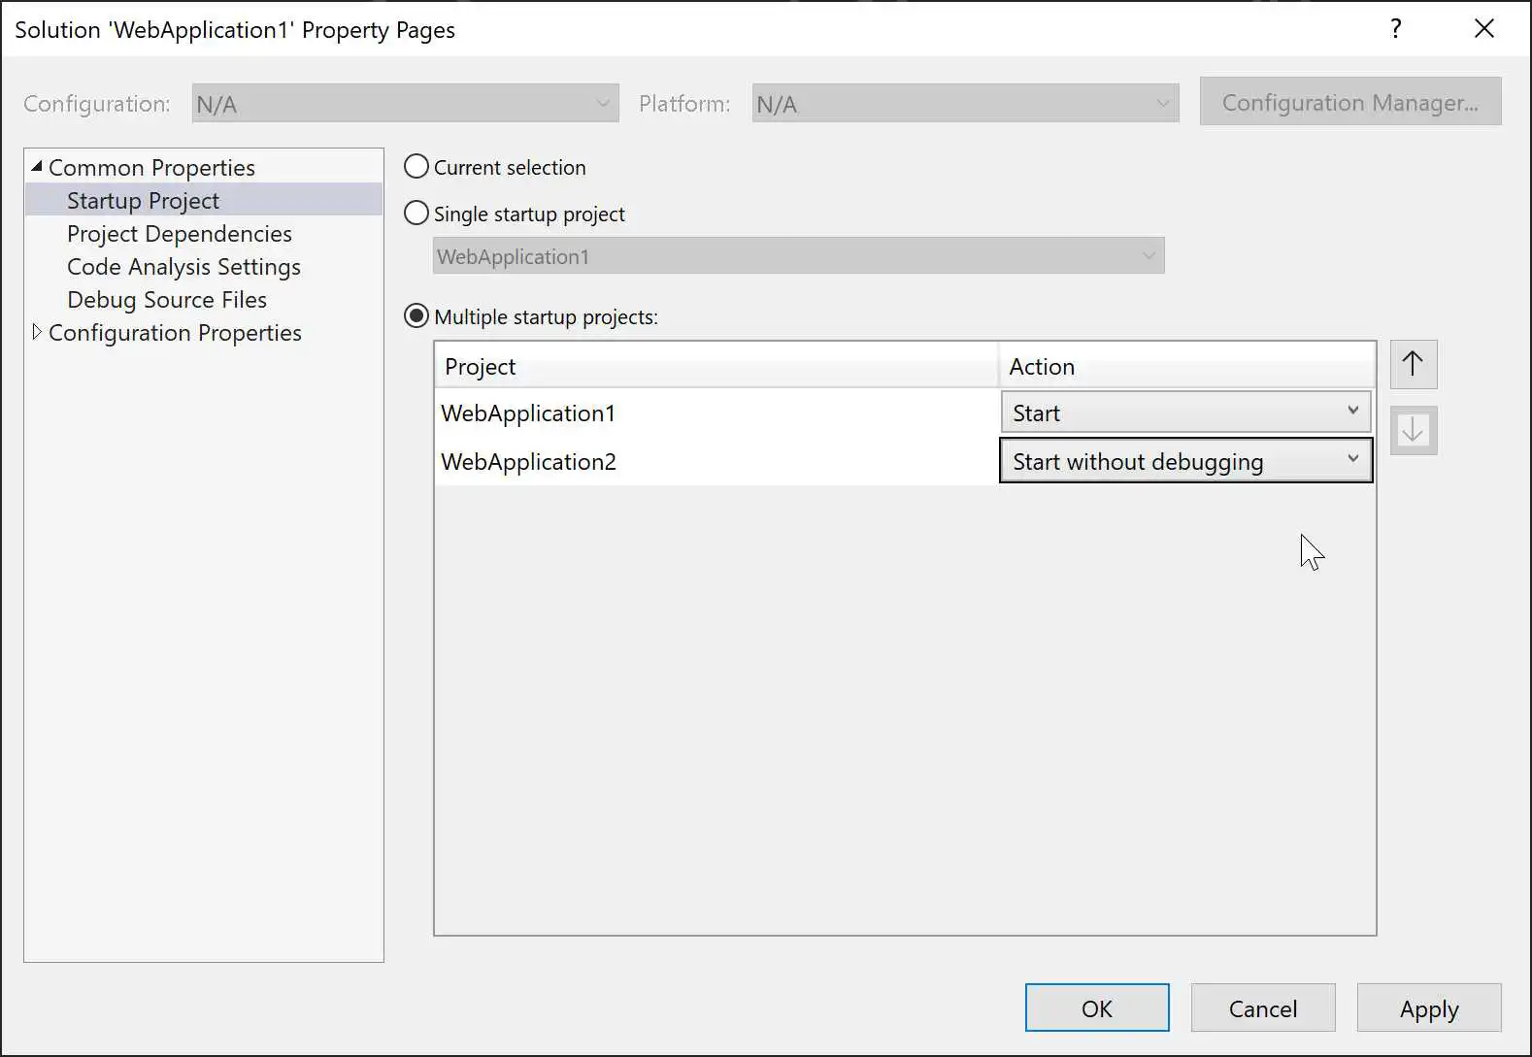
Task: Select the Common Properties node label
Action: (x=151, y=168)
